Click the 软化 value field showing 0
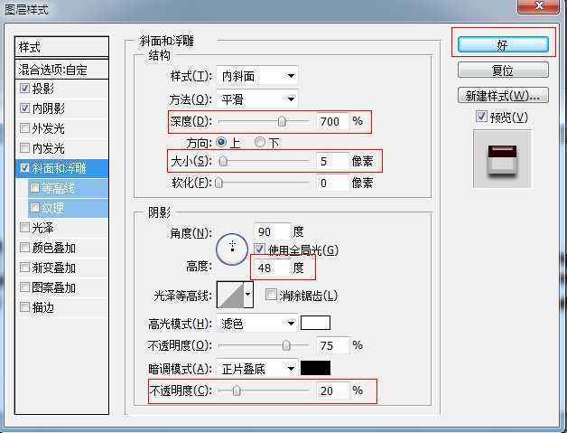567x433 pixels. (332, 183)
